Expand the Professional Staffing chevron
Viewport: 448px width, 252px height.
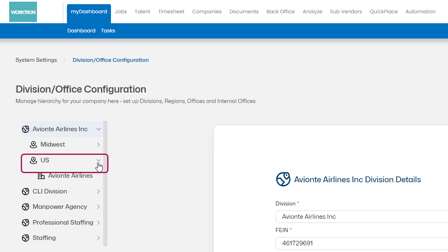[x=98, y=223]
